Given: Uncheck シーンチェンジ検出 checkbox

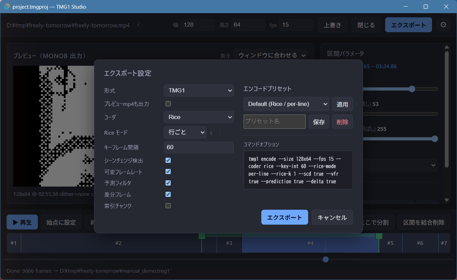Looking at the screenshot, I should tap(168, 160).
